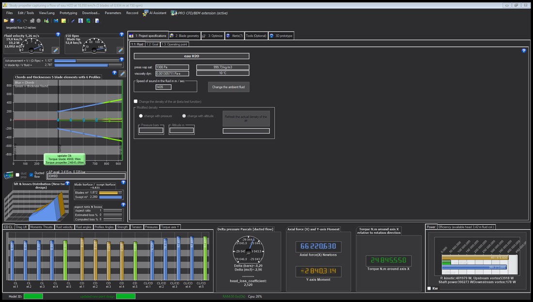Click the save floppy disk icon
Screen dimensions: 533x302
[x=12, y=21]
